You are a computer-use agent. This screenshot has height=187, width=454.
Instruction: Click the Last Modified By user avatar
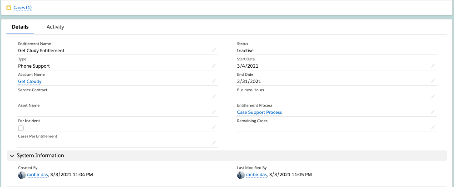pos(241,175)
